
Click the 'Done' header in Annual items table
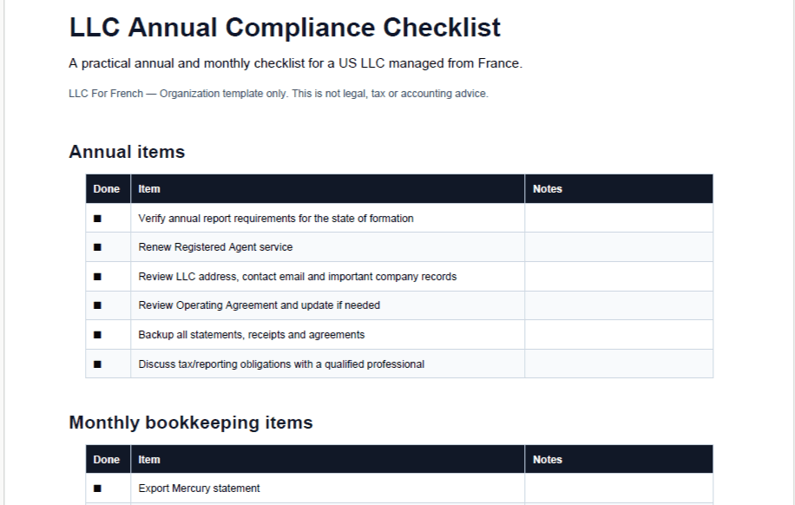coord(107,189)
